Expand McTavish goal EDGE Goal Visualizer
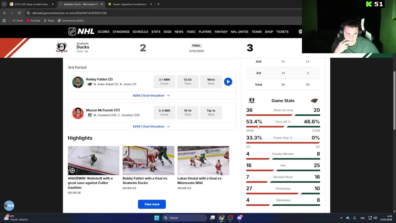The image size is (396, 223). point(152,126)
